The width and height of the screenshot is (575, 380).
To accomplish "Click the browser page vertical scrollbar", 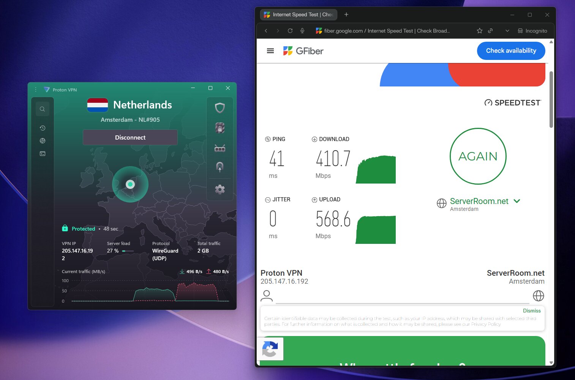I will click(x=551, y=99).
